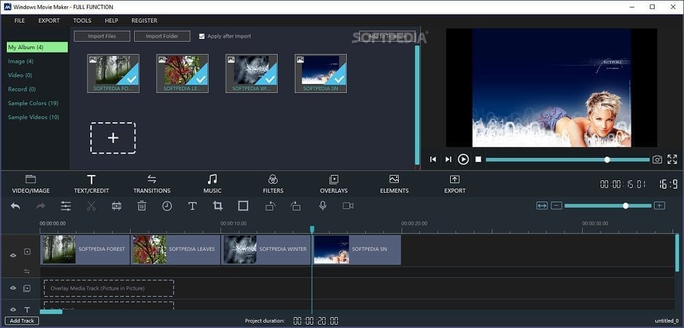
Task: Select Image (4) category
Action: pyautogui.click(x=21, y=61)
